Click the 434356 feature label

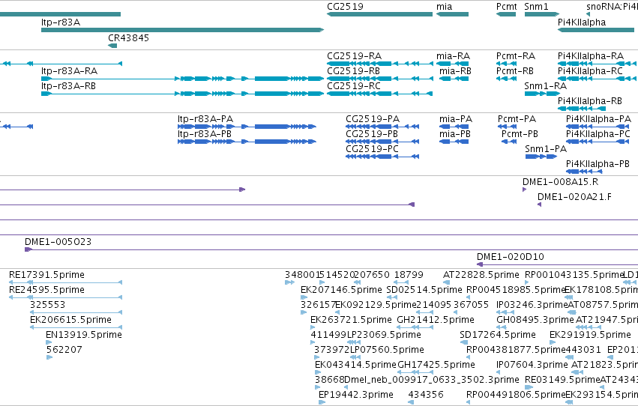426,395
